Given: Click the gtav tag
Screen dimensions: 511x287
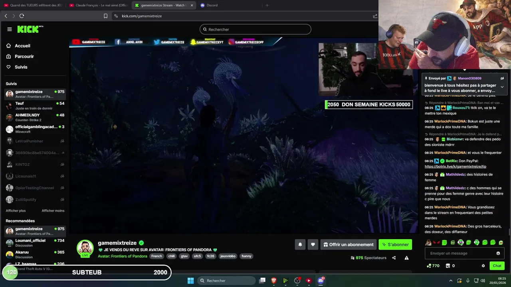Looking at the screenshot, I should (x=184, y=256).
